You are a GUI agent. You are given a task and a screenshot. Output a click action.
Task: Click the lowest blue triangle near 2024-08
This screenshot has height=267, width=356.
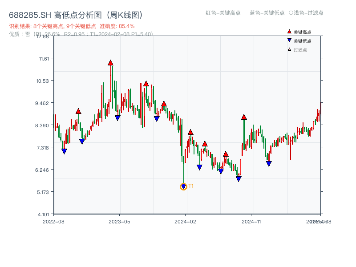(239, 178)
